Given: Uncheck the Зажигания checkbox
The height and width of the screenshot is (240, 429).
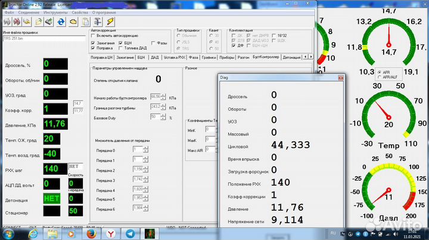Looking at the screenshot, I should coord(93,43).
